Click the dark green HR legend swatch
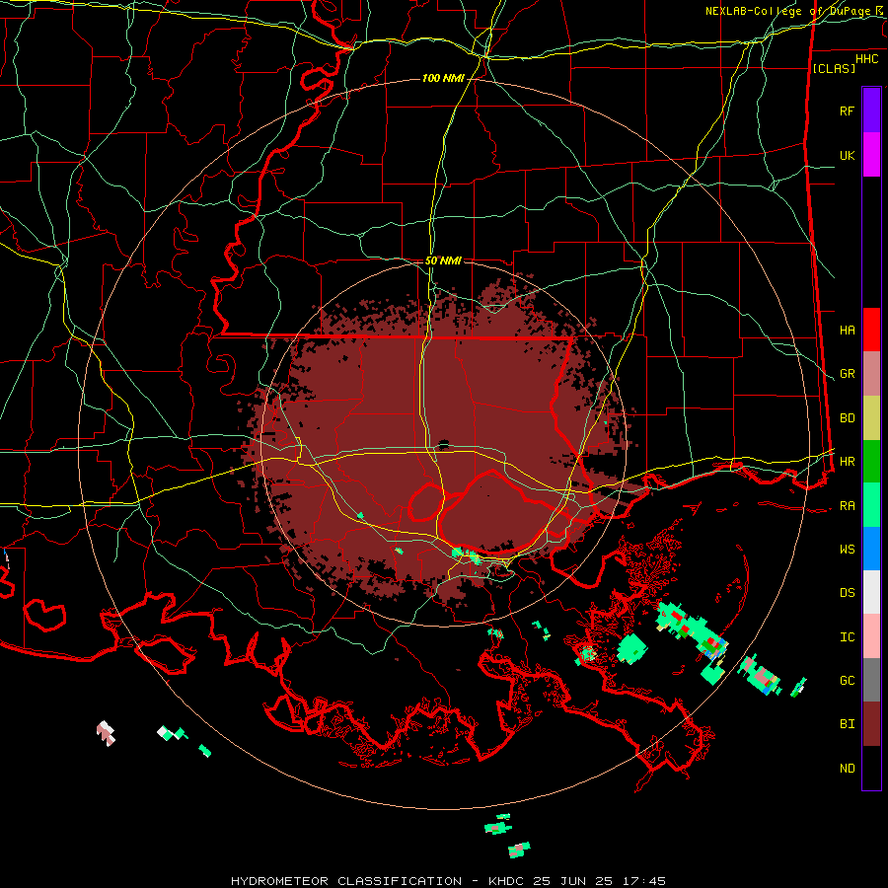Screen dimensions: 888x888 [x=871, y=462]
